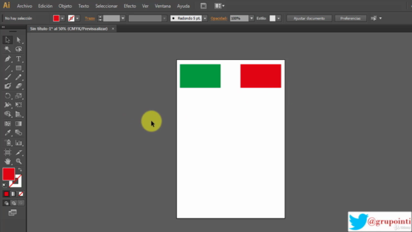
Task: Open the Estilo graphic style dropdown
Action: (x=279, y=19)
